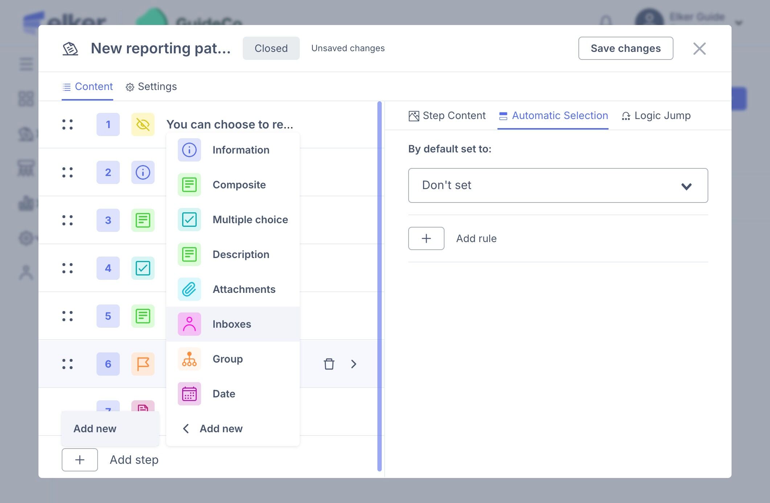Click the hidden-eye icon on step 1
This screenshot has width=770, height=503.
pos(143,124)
